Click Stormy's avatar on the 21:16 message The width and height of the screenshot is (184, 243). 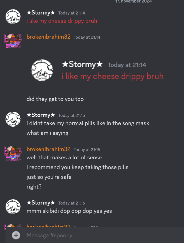click(x=13, y=207)
